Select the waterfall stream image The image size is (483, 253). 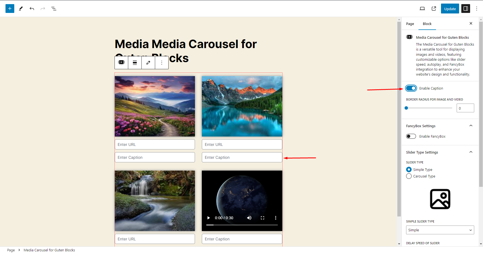point(155,201)
